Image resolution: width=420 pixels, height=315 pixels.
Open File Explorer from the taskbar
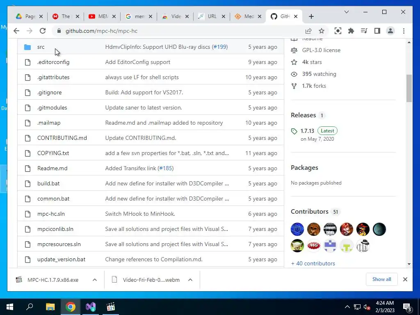50,307
